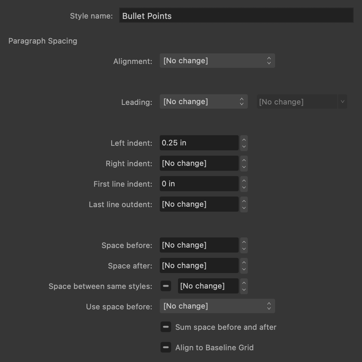The height and width of the screenshot is (362, 362).
Task: Open the Use space before dropdown
Action: 217,306
